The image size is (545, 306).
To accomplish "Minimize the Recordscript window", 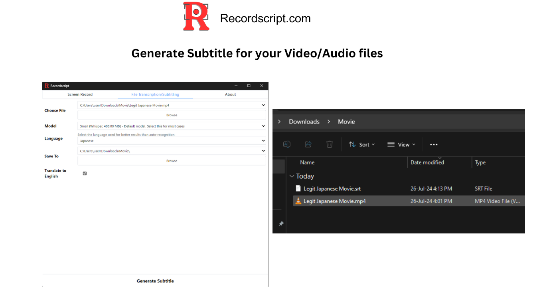I will click(x=236, y=86).
